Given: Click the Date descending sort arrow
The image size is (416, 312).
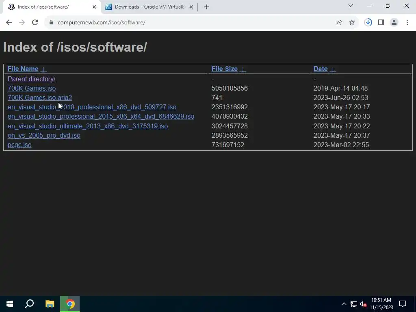Looking at the screenshot, I should (x=333, y=69).
